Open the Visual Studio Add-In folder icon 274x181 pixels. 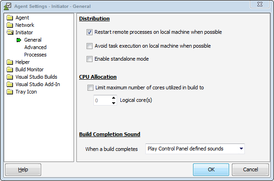(10, 84)
